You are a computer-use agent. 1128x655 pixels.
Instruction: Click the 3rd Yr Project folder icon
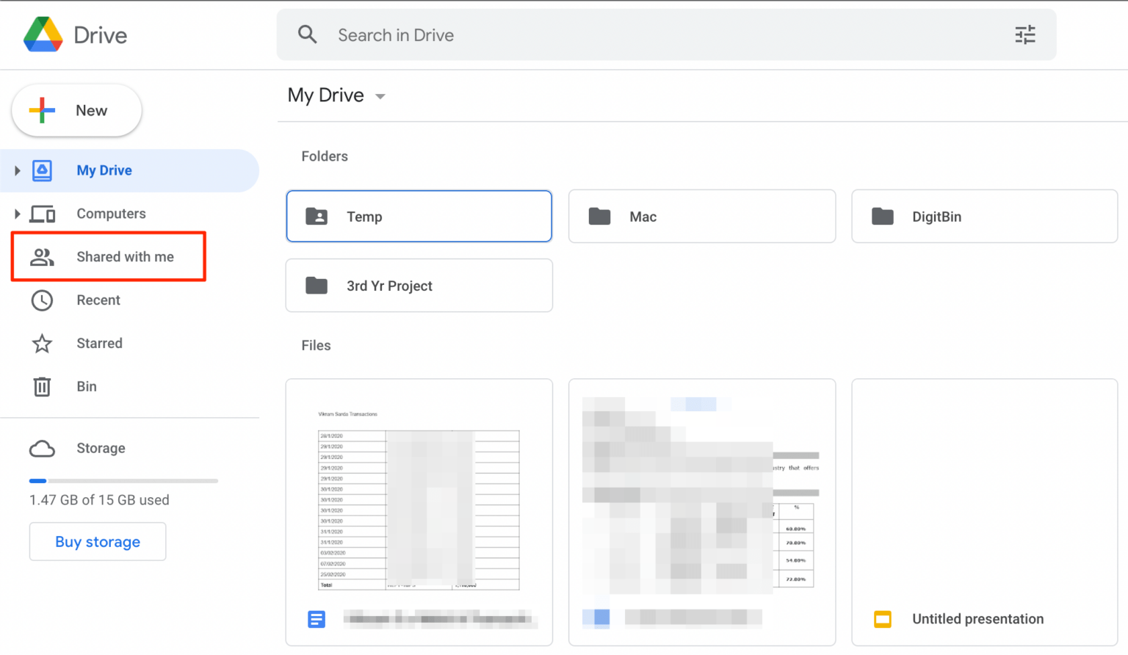coord(317,285)
